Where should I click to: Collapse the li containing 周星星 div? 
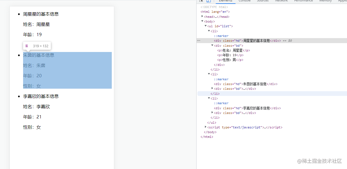pos(209,31)
